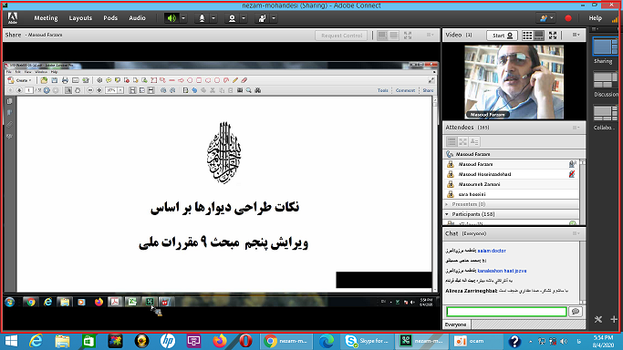Add a new layout with plus

pos(614,319)
